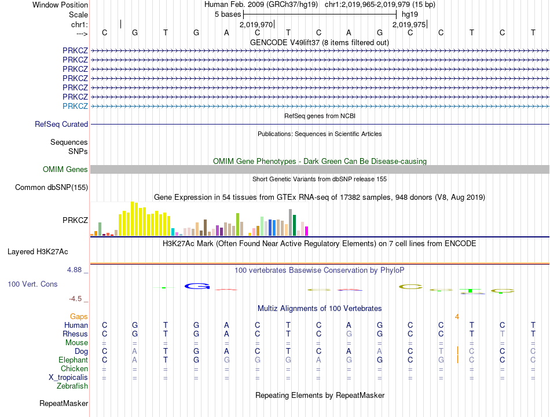Click the RefSeq Curated intron line
This screenshot has width=550, height=417.
tap(320, 125)
